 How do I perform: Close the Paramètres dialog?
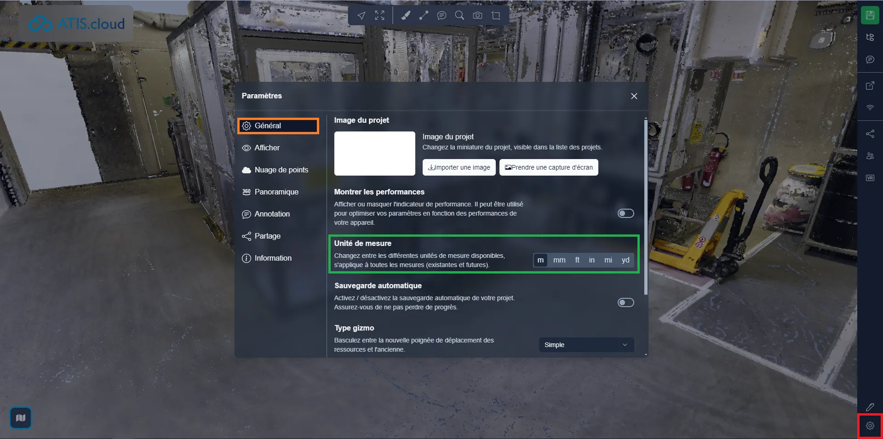click(x=634, y=96)
